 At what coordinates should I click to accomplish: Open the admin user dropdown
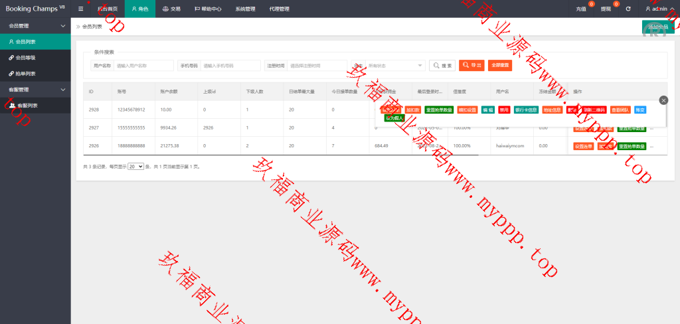pos(659,9)
